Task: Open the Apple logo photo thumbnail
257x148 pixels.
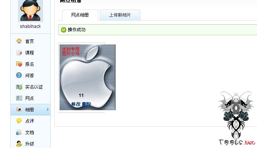Action: click(x=88, y=77)
